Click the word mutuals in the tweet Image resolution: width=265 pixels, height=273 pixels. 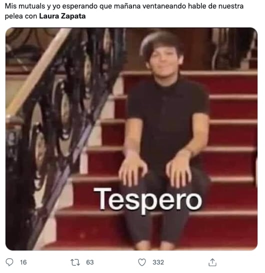click(32, 6)
